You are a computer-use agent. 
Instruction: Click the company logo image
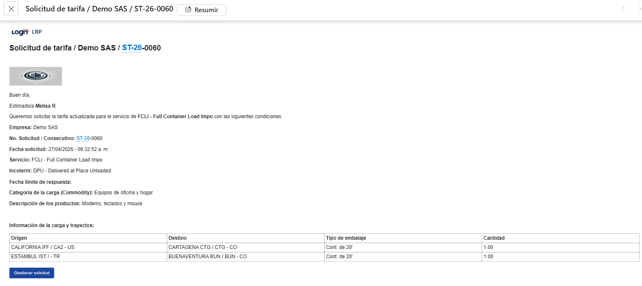36,76
